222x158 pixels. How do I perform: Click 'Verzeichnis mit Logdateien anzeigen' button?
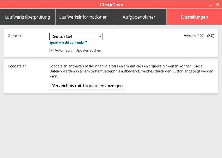(x=87, y=86)
